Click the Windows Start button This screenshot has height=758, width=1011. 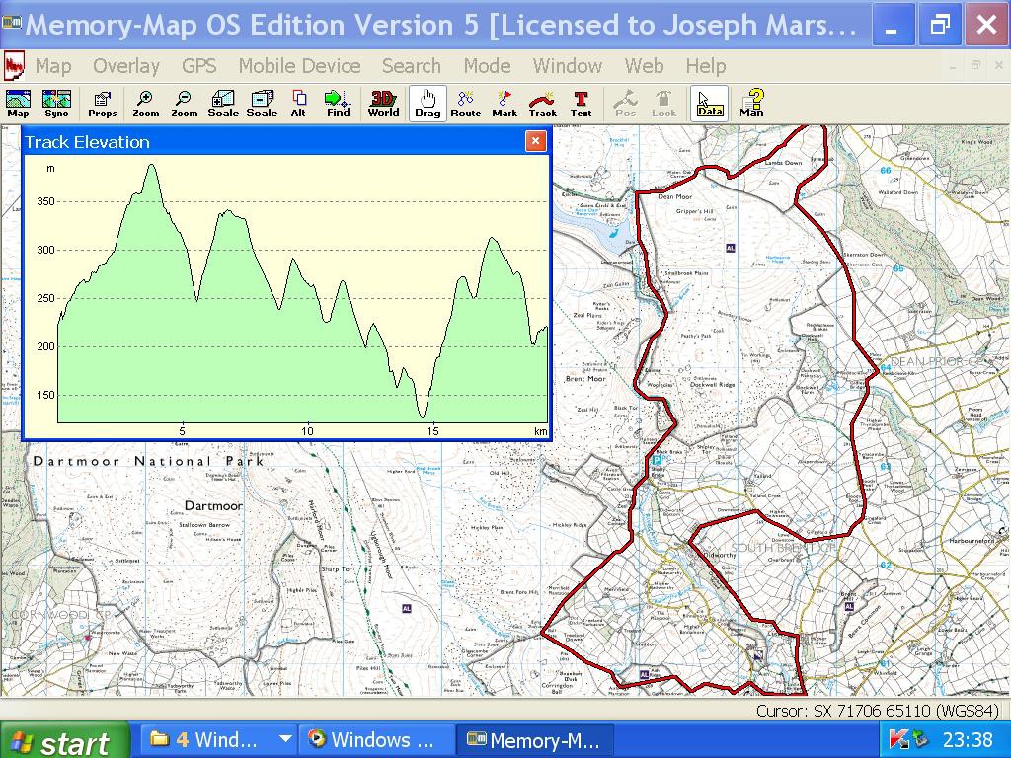click(65, 741)
